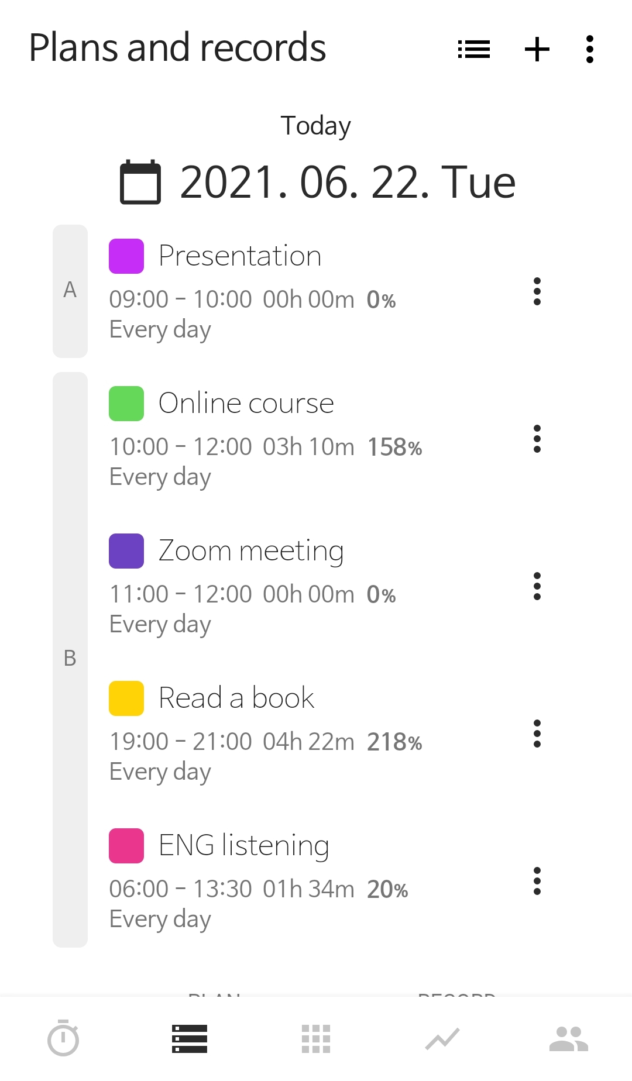This screenshot has width=632, height=1081.
Task: Open options menu for Online course plan
Action: tap(537, 439)
